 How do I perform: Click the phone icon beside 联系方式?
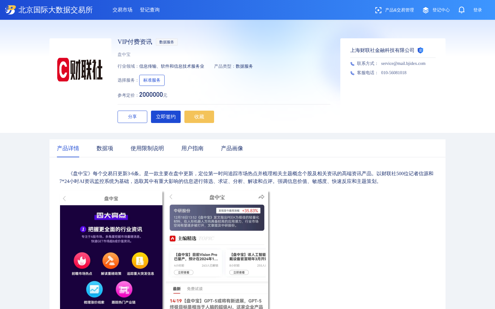(x=352, y=64)
